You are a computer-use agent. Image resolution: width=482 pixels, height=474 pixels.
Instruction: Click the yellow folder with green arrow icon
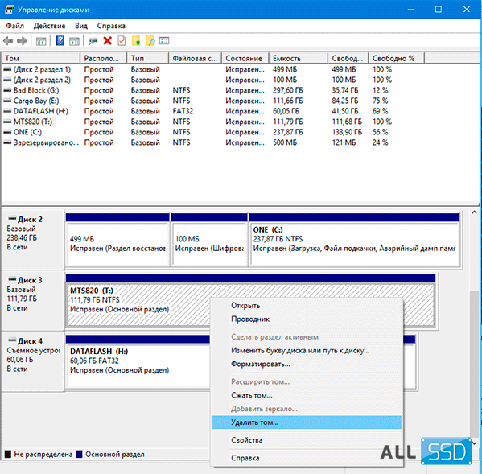(x=136, y=40)
